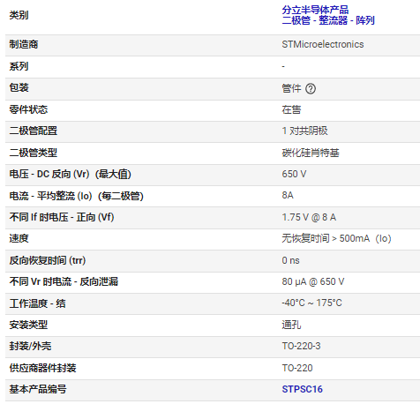Click the 安装类型 row label

[28, 325]
